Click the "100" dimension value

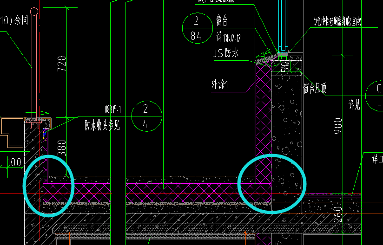[x=14, y=162]
